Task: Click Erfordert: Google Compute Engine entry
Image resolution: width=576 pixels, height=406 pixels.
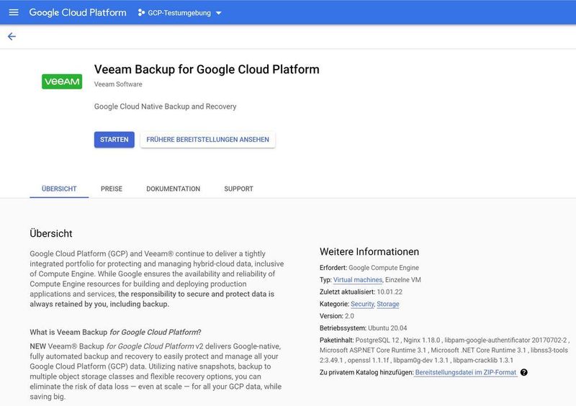Action: point(369,268)
